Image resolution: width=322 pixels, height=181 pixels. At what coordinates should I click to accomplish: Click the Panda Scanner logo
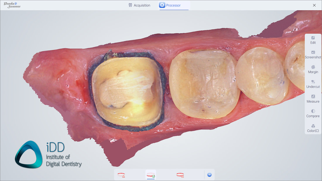pos(12,5)
